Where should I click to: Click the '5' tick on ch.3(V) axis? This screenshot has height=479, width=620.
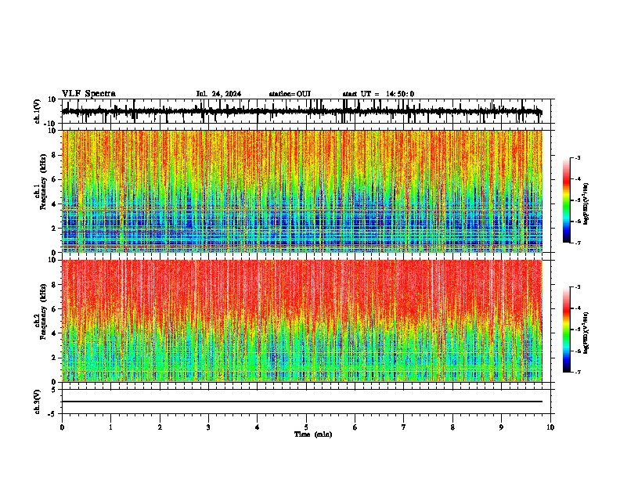coord(54,389)
